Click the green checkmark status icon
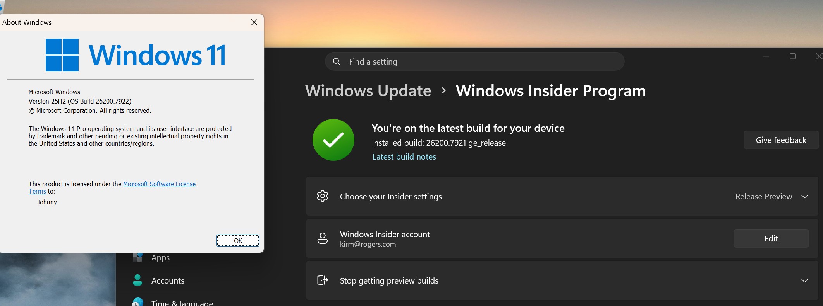Image resolution: width=823 pixels, height=306 pixels. (x=333, y=140)
